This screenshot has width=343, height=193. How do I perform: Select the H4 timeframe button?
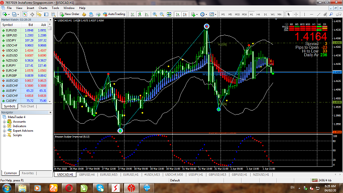pos(258,14)
